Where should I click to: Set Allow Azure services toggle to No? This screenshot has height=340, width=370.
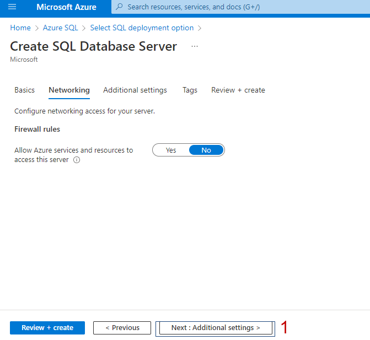click(x=206, y=150)
